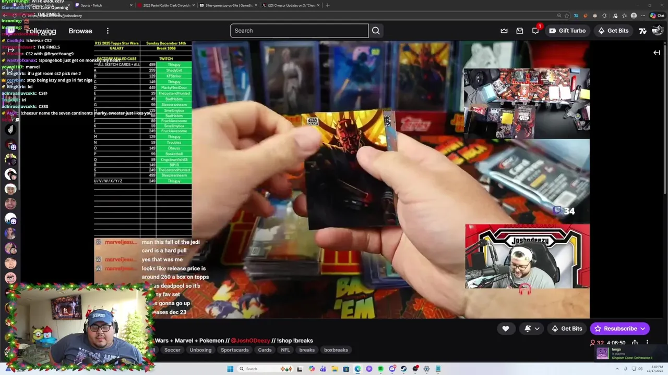Open the Windows Start menu
Image resolution: width=668 pixels, height=375 pixels.
coord(230,369)
